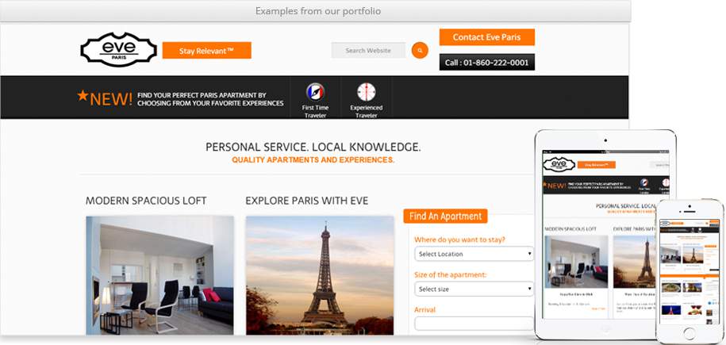Select the Experienced Traveler compass icon
The width and height of the screenshot is (726, 345).
tap(367, 92)
